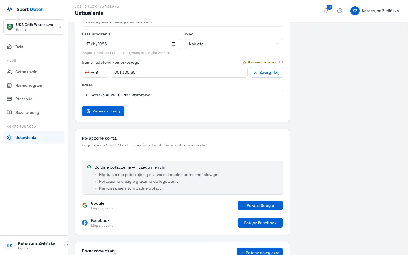Image resolution: width=408 pixels, height=255 pixels.
Task: Open the notifications bell icon
Action: pos(326,11)
